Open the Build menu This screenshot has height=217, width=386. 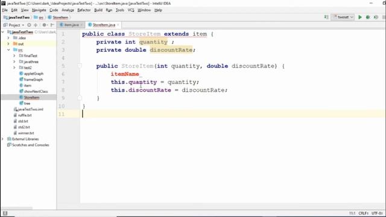click(98, 10)
